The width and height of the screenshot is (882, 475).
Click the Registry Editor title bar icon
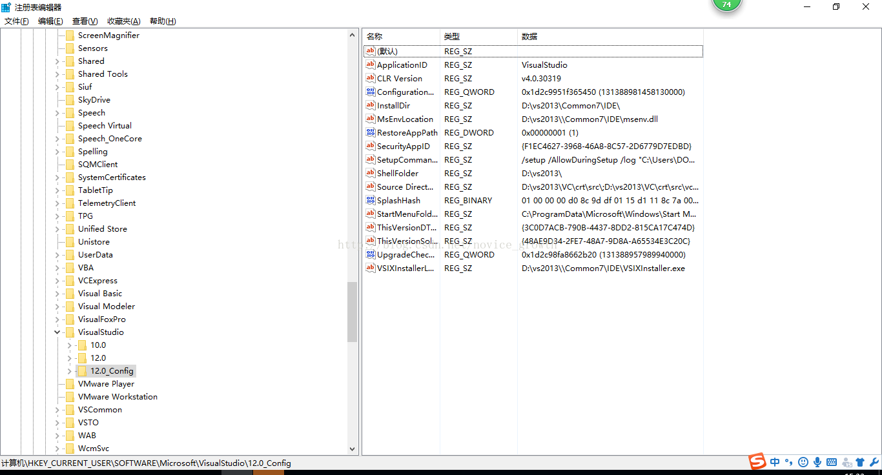click(6, 7)
